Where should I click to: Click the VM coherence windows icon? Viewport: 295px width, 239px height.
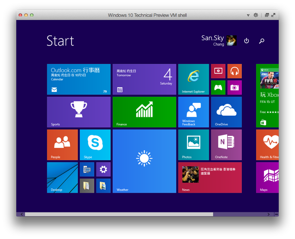[x=267, y=15]
